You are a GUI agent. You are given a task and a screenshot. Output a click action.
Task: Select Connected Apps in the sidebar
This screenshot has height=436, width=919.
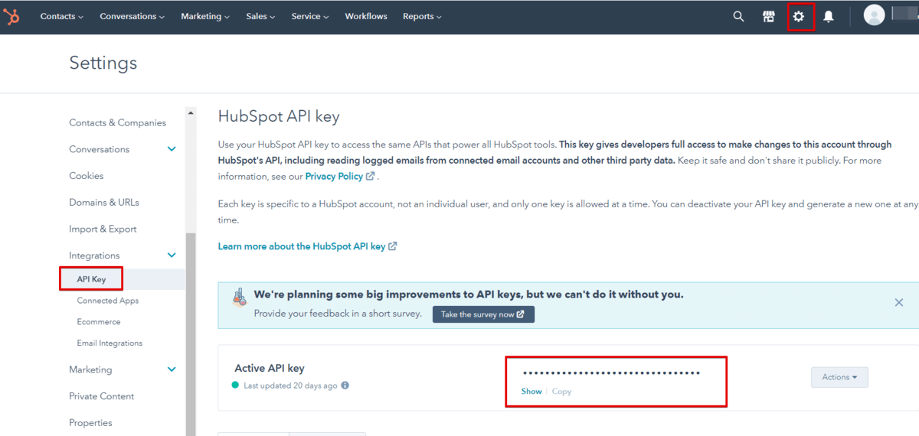tap(108, 301)
